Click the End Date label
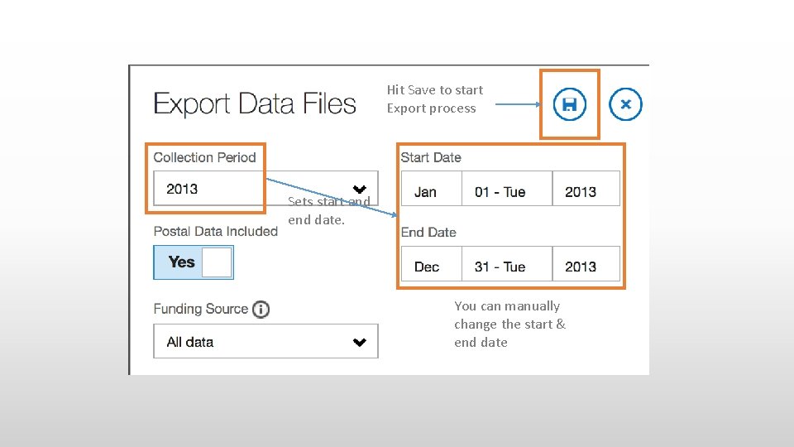This screenshot has width=794, height=447. click(x=428, y=233)
